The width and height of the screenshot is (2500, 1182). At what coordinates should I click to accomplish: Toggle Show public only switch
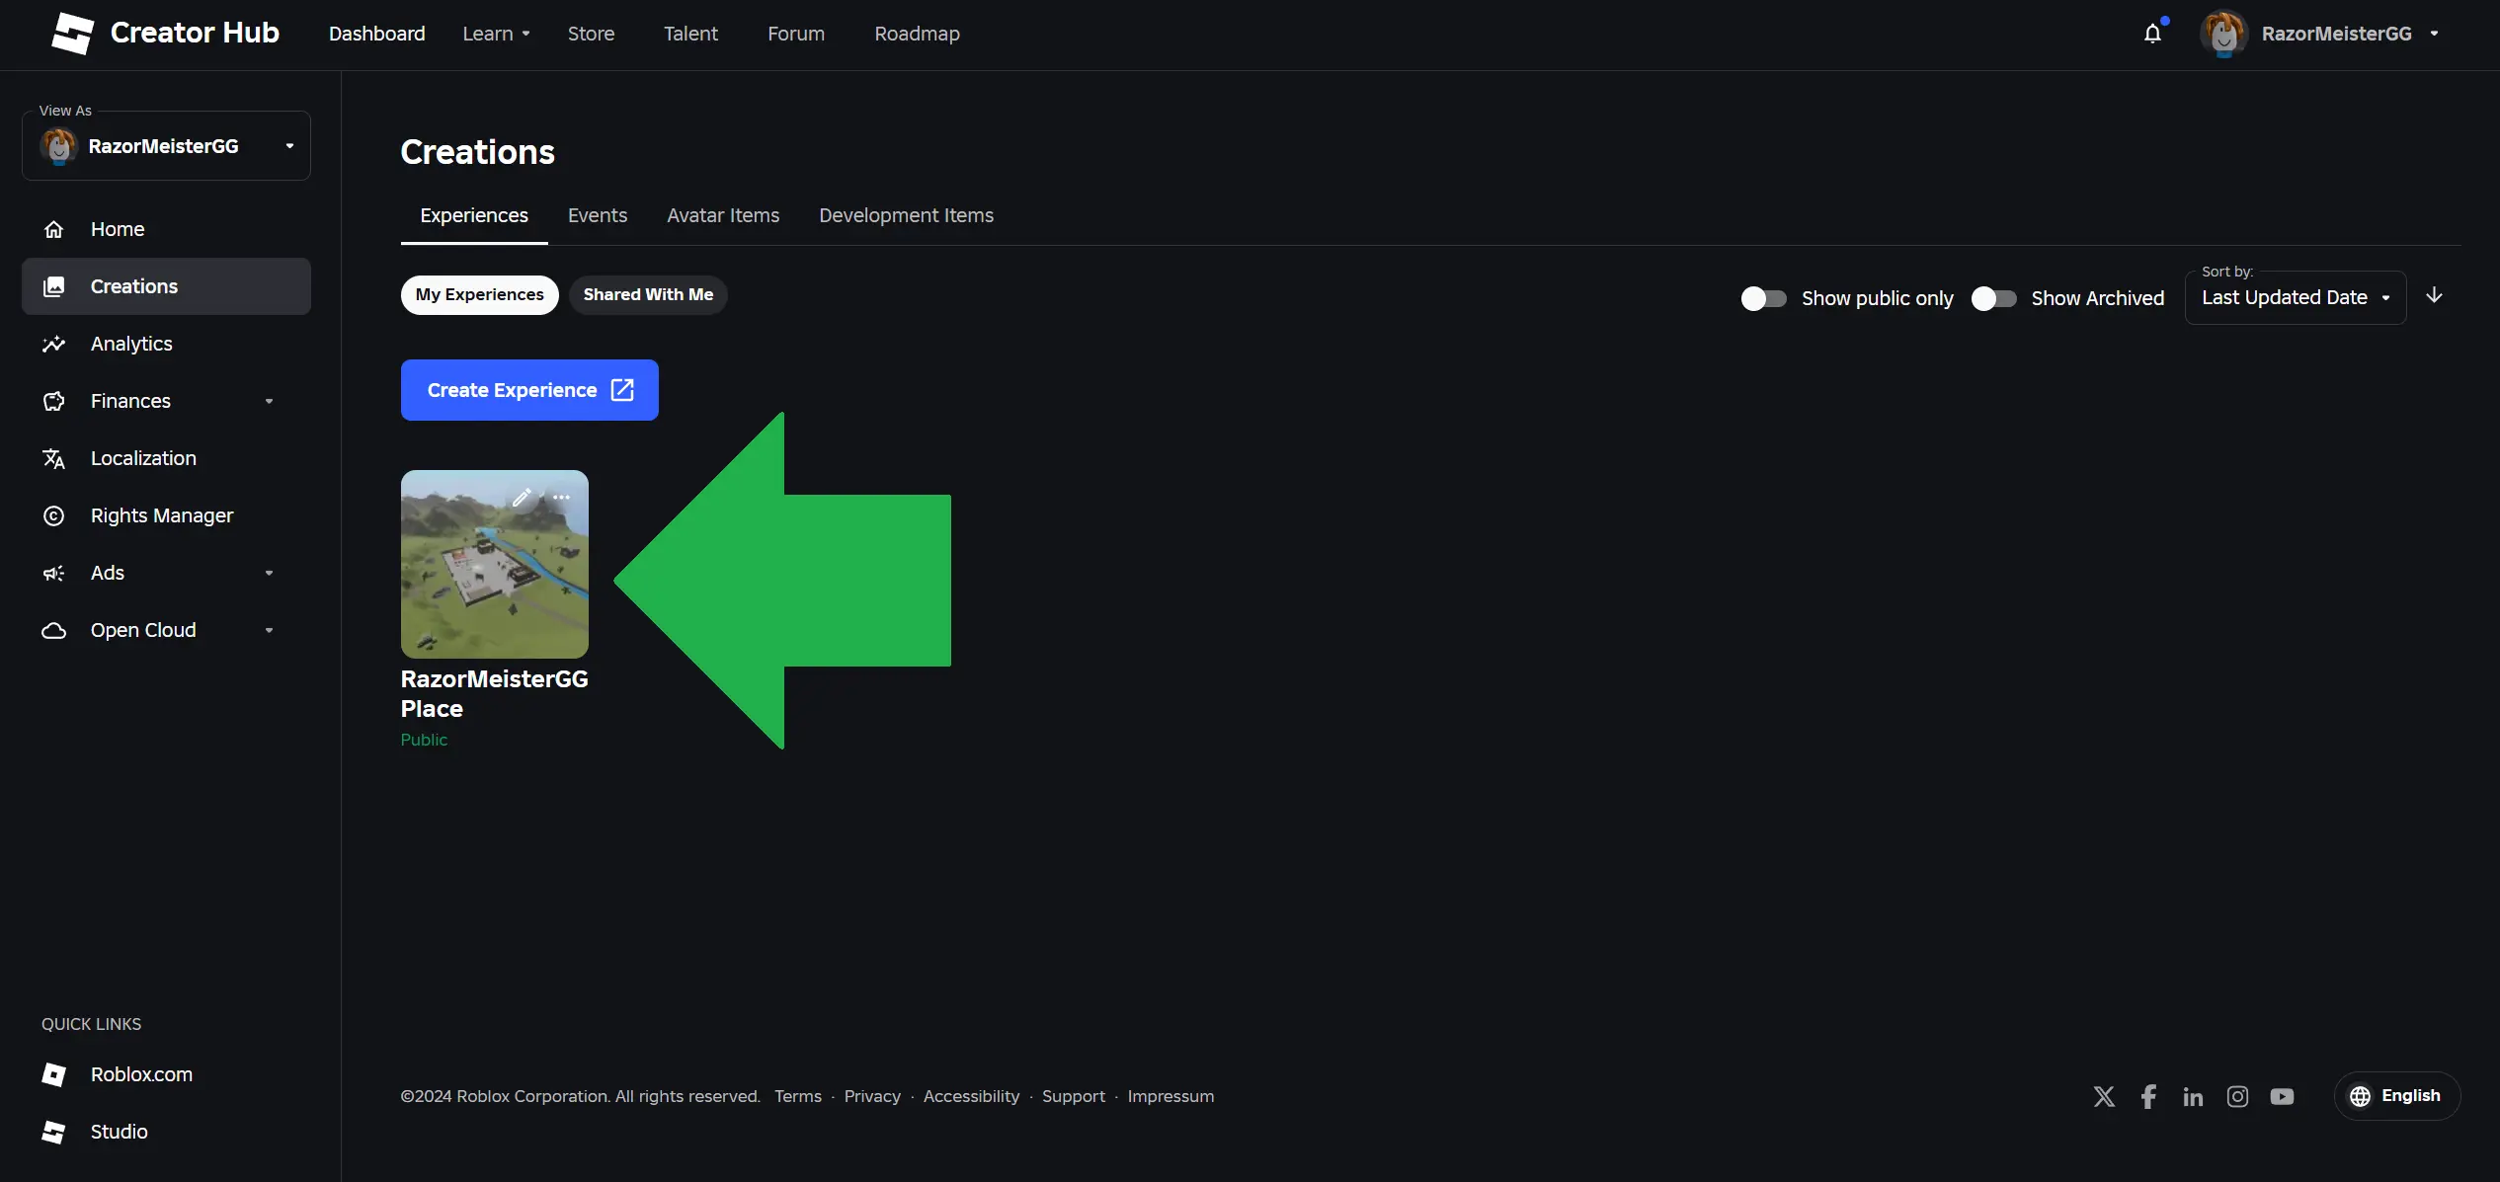(1763, 298)
